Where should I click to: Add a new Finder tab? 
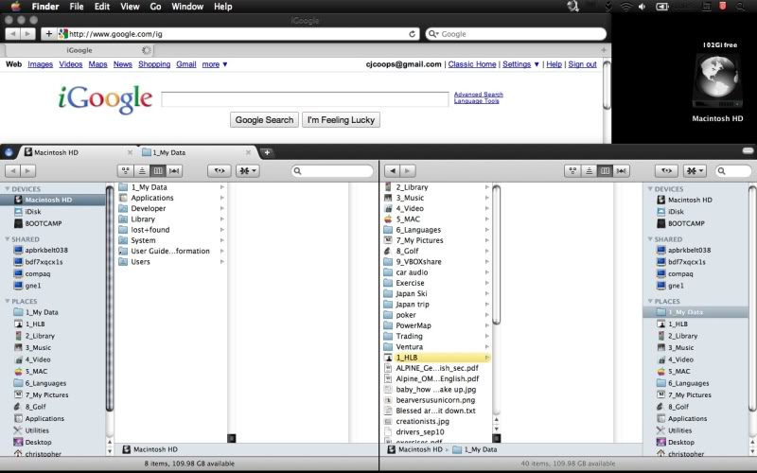[267, 152]
